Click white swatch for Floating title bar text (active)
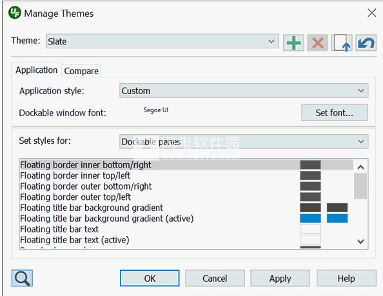This screenshot has height=296, width=383. point(310,240)
